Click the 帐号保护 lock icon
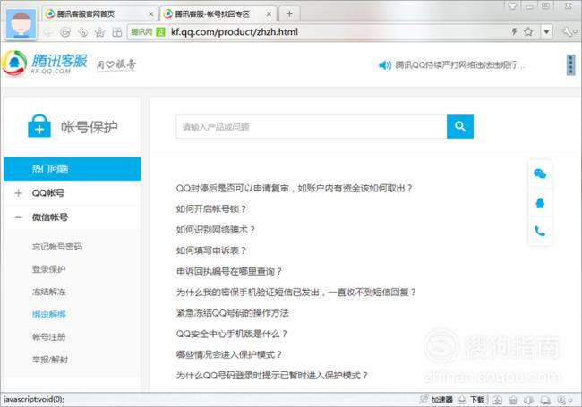This screenshot has height=407, width=582. click(39, 126)
